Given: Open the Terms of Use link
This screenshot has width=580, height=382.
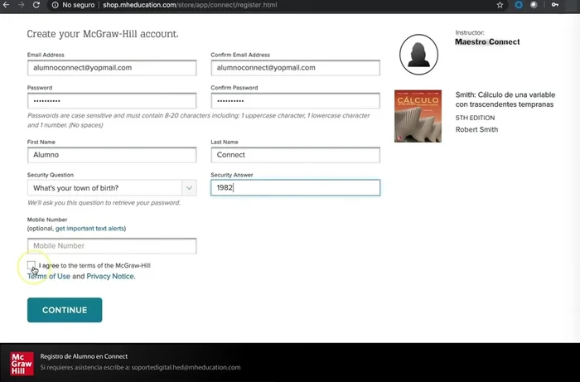Looking at the screenshot, I should pyautogui.click(x=49, y=276).
